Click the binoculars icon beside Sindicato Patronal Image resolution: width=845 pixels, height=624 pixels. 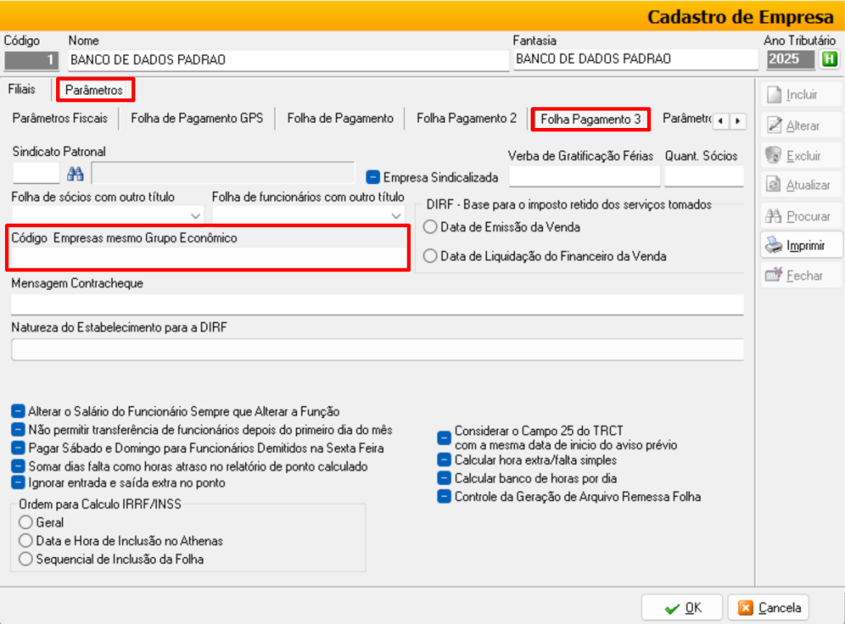(x=76, y=173)
